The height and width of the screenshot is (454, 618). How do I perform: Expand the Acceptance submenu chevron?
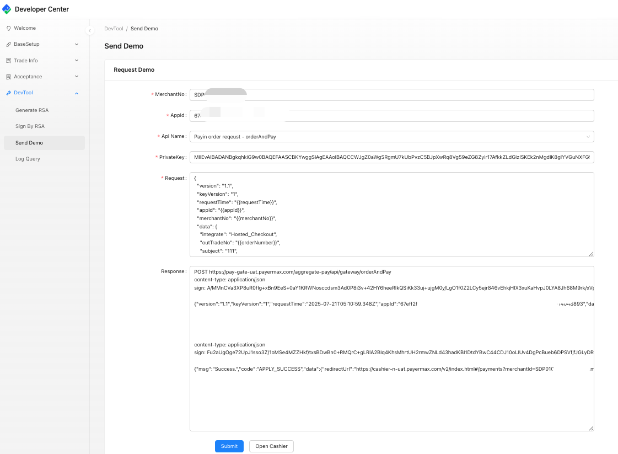pyautogui.click(x=77, y=77)
